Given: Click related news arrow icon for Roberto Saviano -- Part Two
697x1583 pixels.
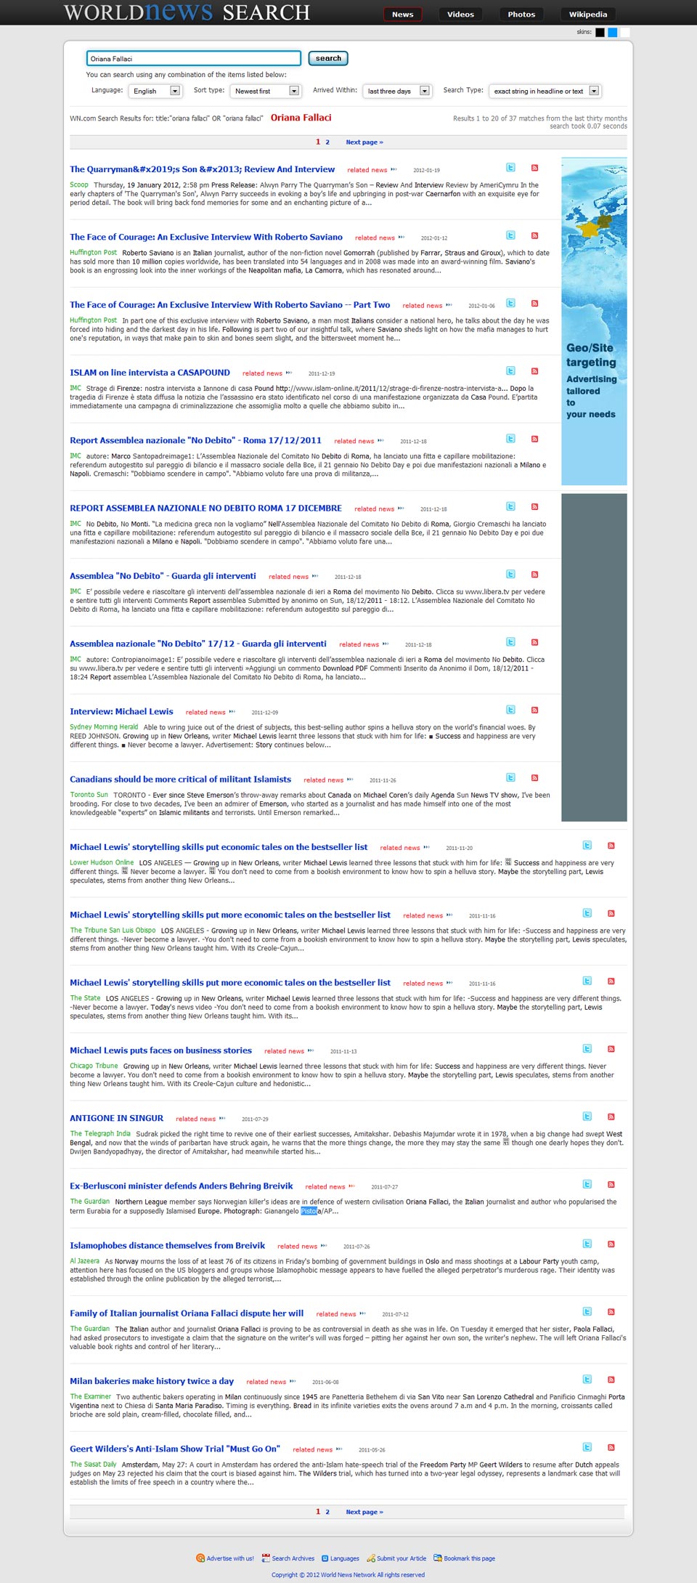Looking at the screenshot, I should tap(449, 305).
